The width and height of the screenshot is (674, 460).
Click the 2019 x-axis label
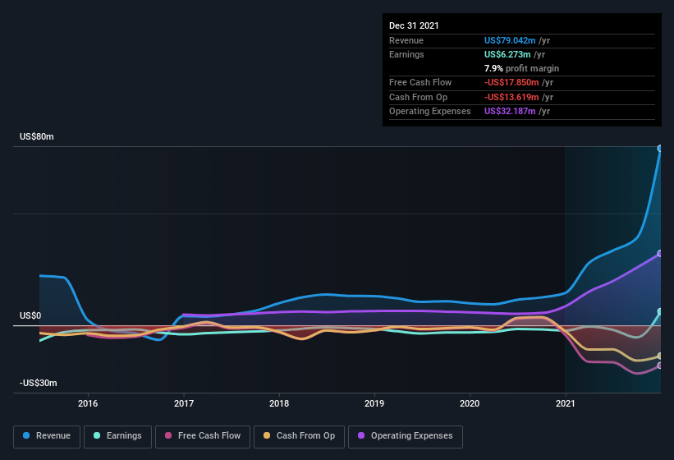(x=374, y=403)
